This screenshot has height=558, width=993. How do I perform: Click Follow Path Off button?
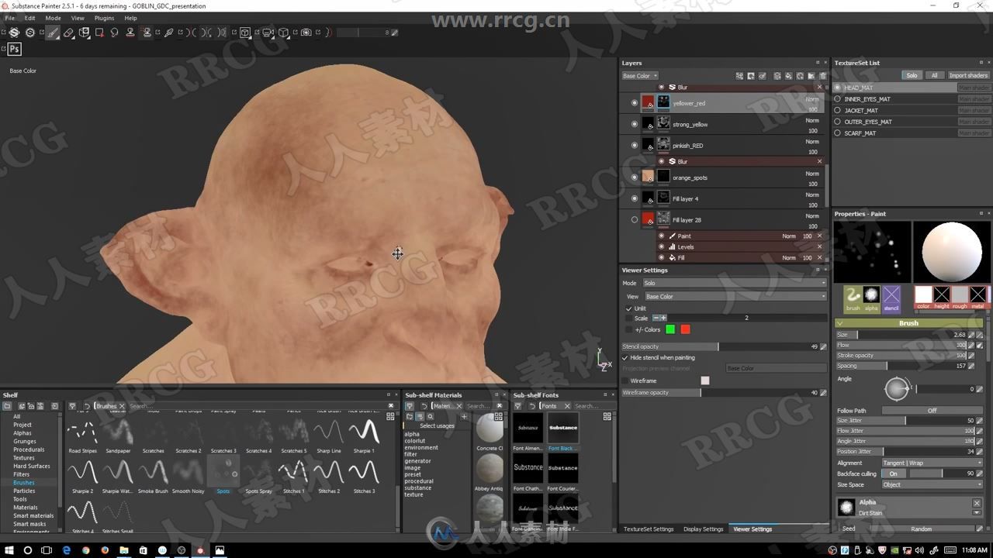[932, 411]
